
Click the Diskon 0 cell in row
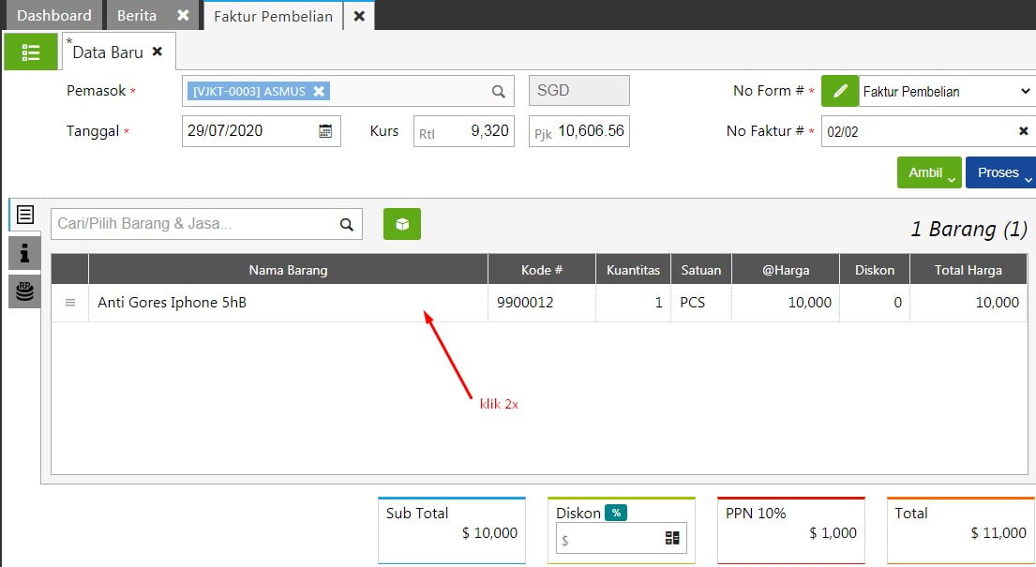tap(875, 303)
